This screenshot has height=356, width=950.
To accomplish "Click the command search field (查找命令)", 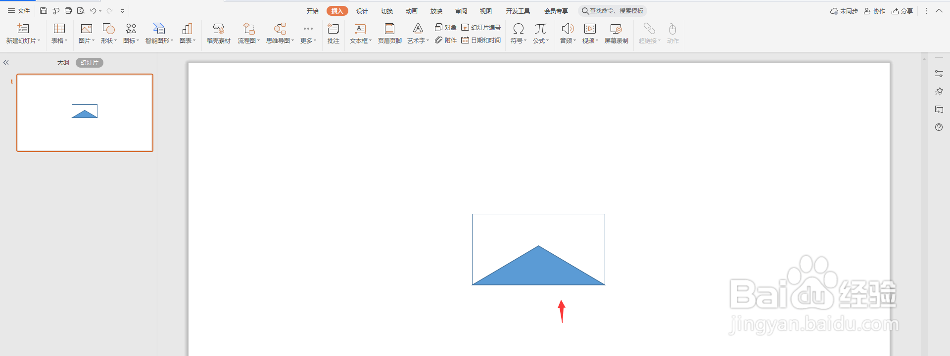I will [613, 11].
